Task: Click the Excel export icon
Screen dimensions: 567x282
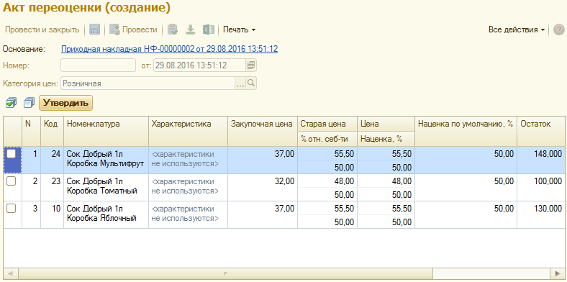Action: pos(208,29)
